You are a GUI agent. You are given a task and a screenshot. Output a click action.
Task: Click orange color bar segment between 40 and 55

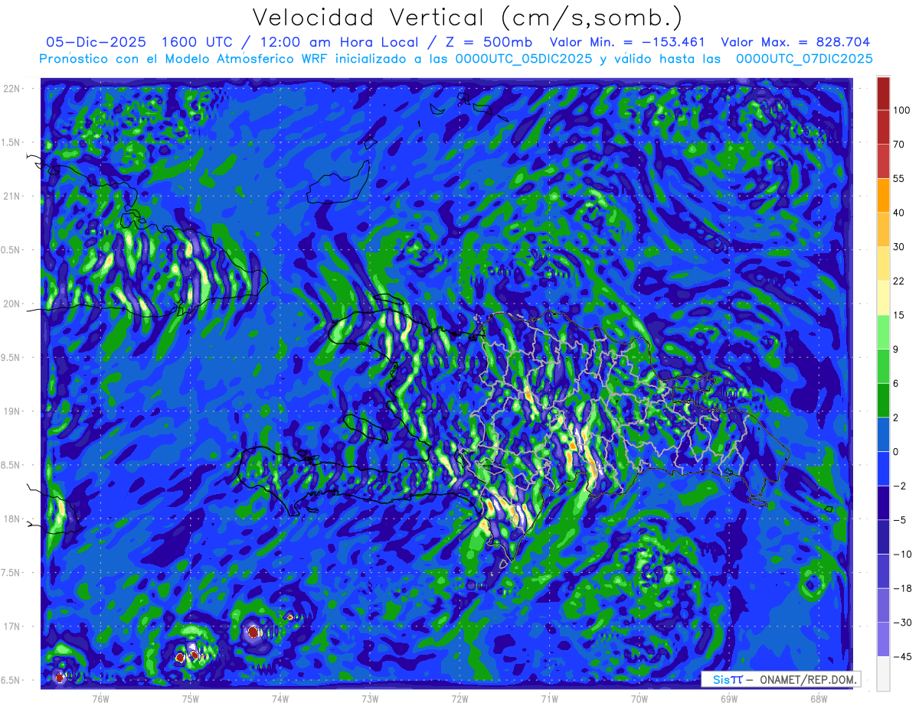(882, 196)
